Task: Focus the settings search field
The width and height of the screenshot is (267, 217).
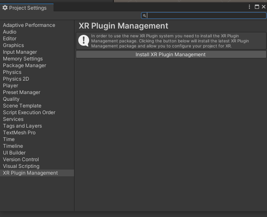Action: [204, 16]
